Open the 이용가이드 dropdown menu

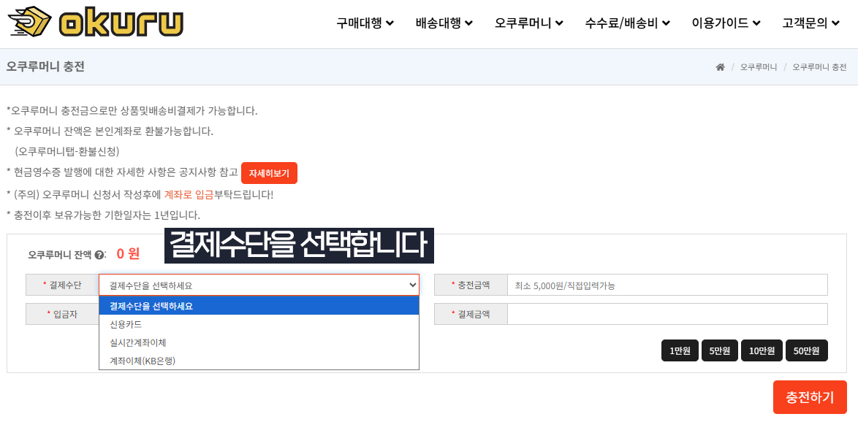pyautogui.click(x=726, y=23)
